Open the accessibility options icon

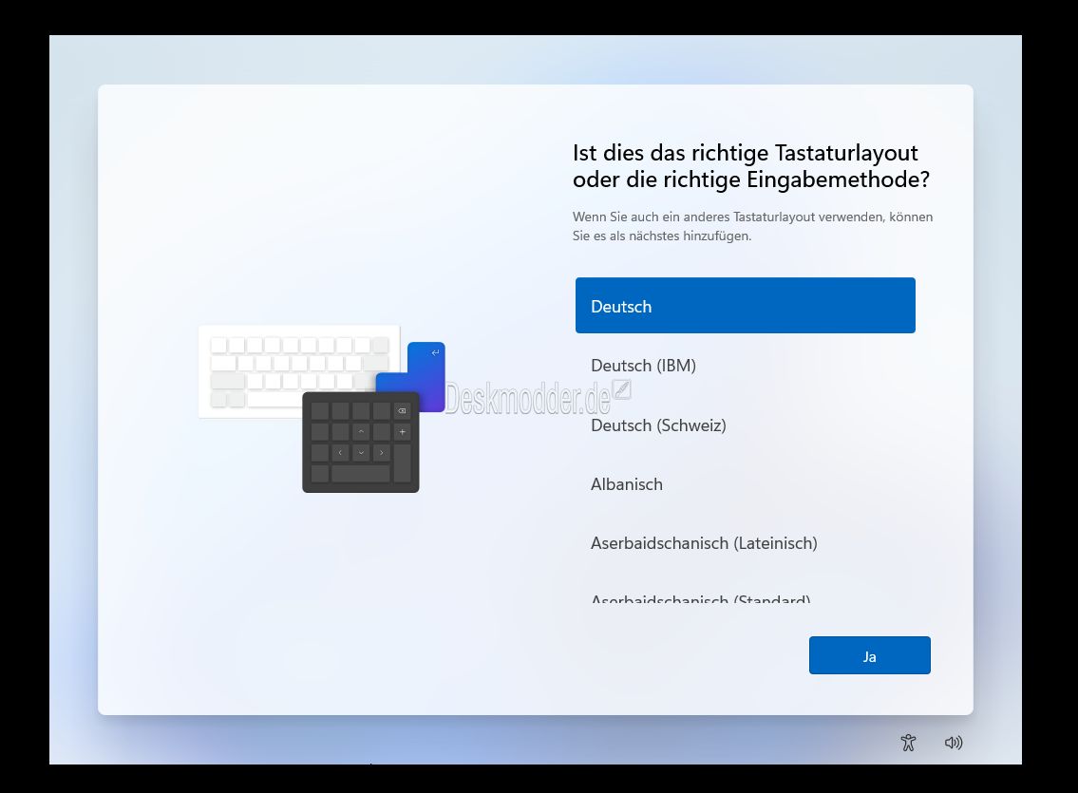[x=908, y=742]
